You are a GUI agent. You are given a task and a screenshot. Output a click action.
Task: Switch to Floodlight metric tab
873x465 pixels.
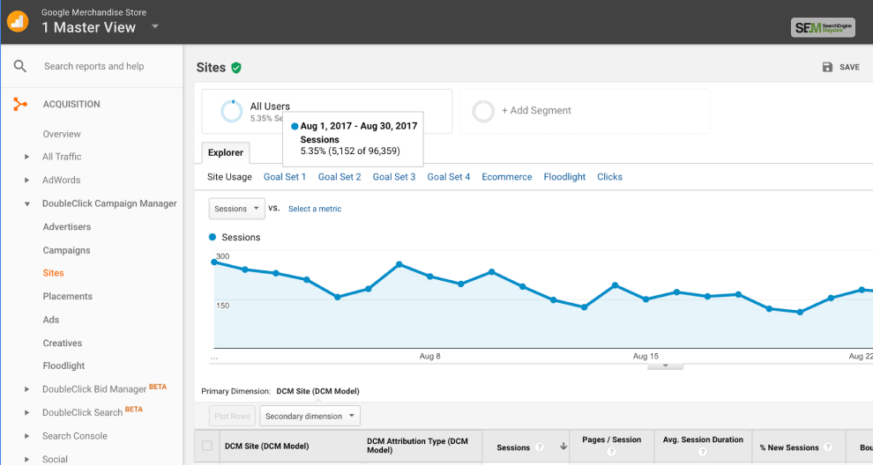tap(564, 177)
